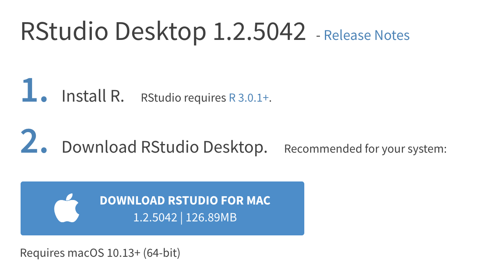
Task: Follow the R 3.0.1+ link
Action: coord(249,98)
